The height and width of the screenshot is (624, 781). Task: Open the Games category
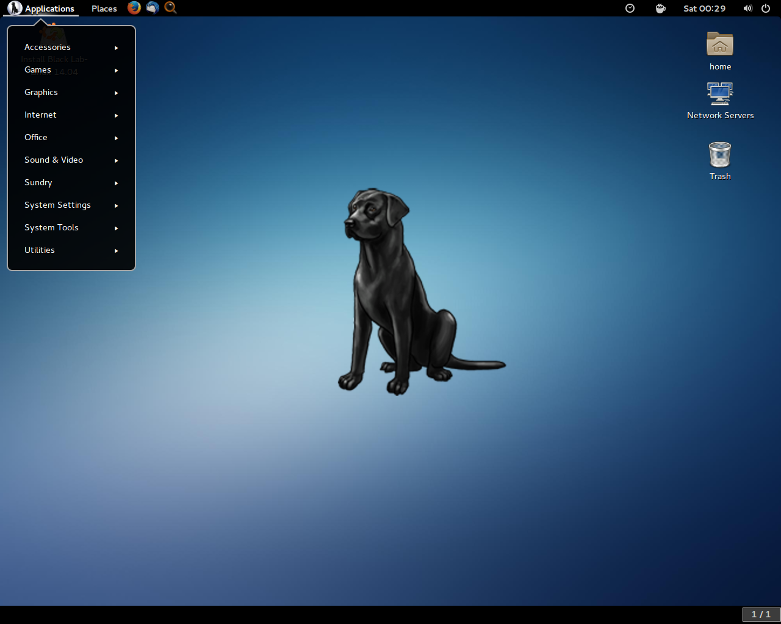point(71,70)
